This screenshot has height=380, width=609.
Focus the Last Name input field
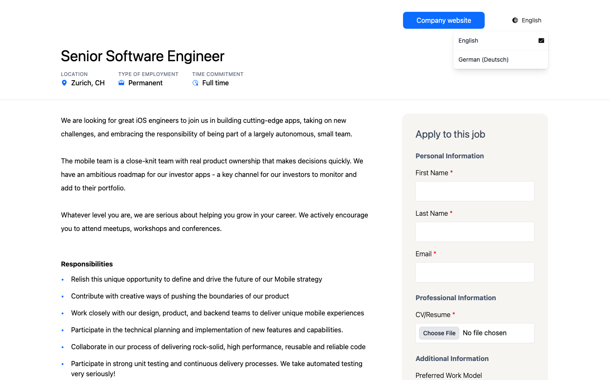coord(475,232)
